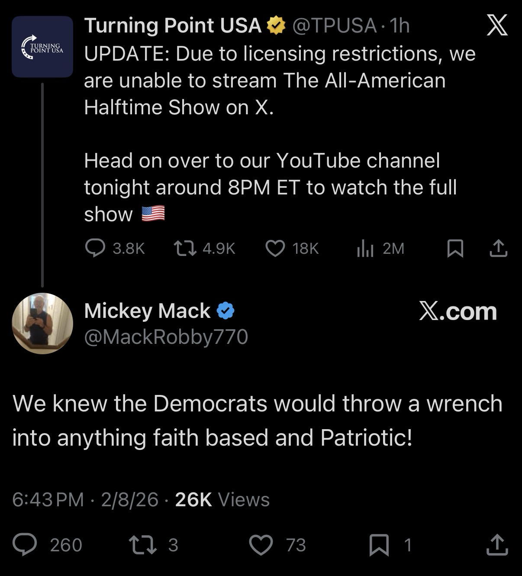The image size is (522, 576).
Task: Open Mickey Mack's profile photo
Action: (42, 323)
